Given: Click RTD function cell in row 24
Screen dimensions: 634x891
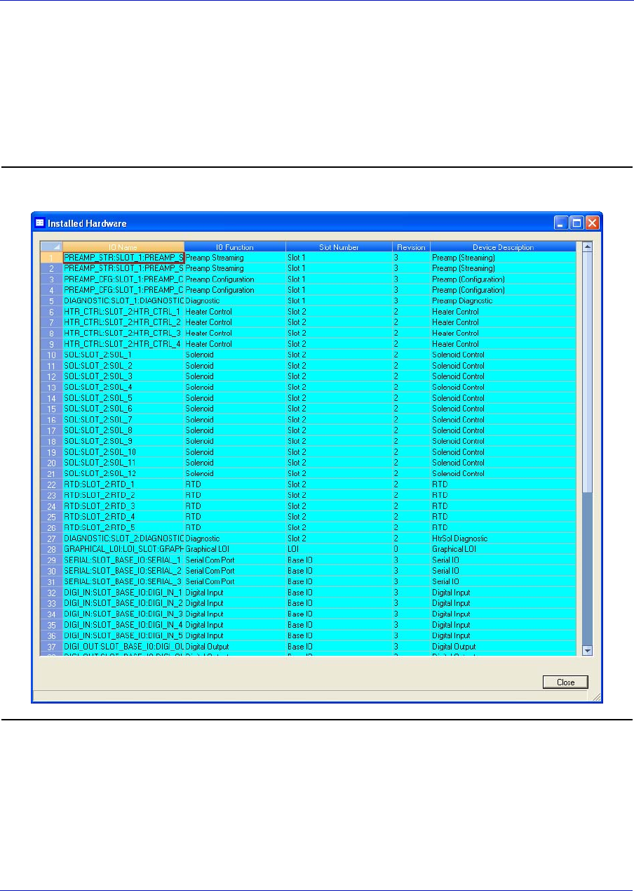Looking at the screenshot, I should pos(235,506).
